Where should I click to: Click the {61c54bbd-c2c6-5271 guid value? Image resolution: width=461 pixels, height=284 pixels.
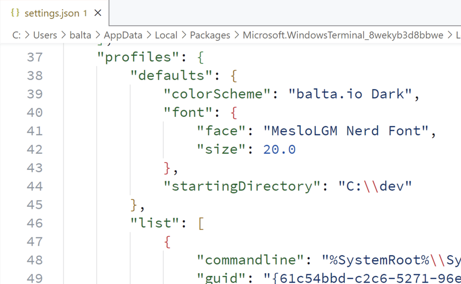coord(362,278)
